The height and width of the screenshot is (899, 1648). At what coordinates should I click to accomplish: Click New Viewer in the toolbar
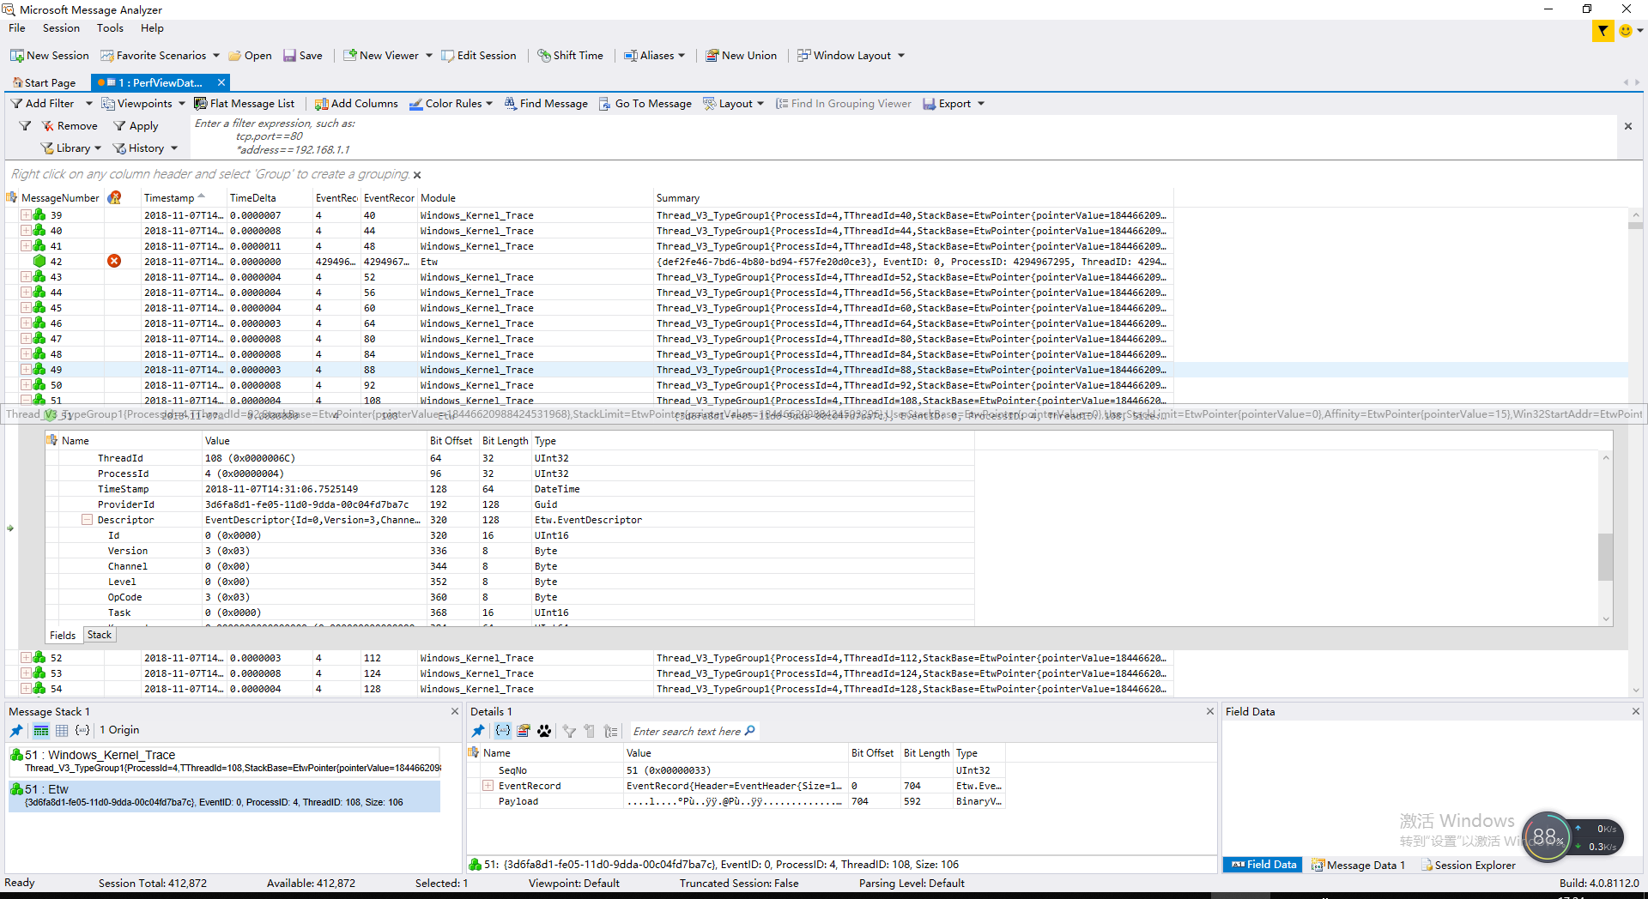(381, 56)
